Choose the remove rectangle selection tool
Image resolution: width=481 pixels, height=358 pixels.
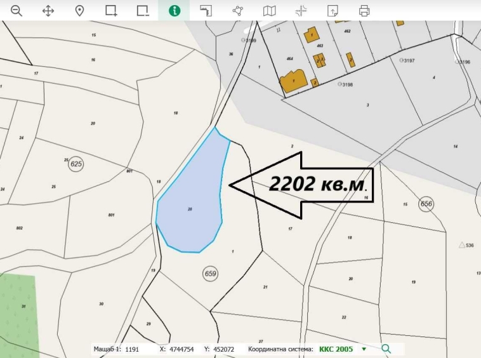pos(143,11)
